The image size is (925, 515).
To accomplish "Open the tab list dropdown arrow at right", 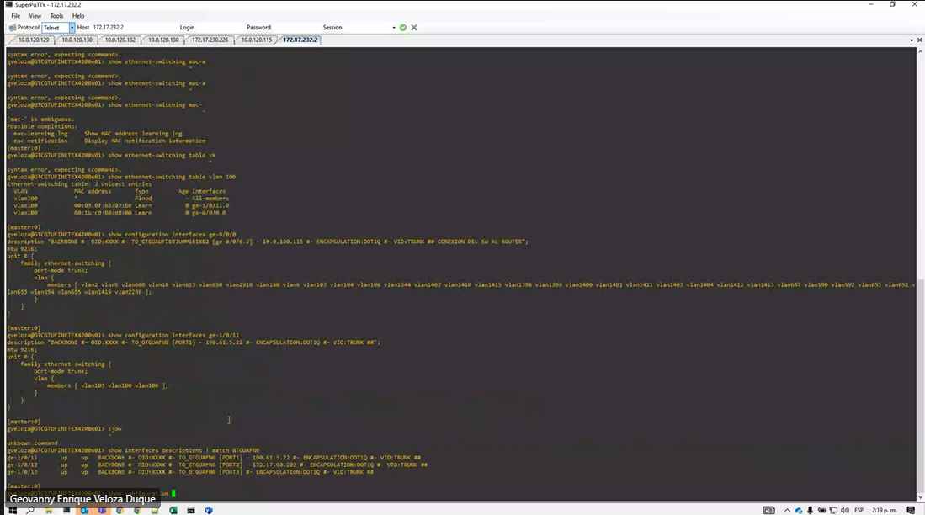I will 910,40.
